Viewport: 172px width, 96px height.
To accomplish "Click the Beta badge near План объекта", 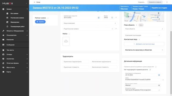I will [141, 25].
